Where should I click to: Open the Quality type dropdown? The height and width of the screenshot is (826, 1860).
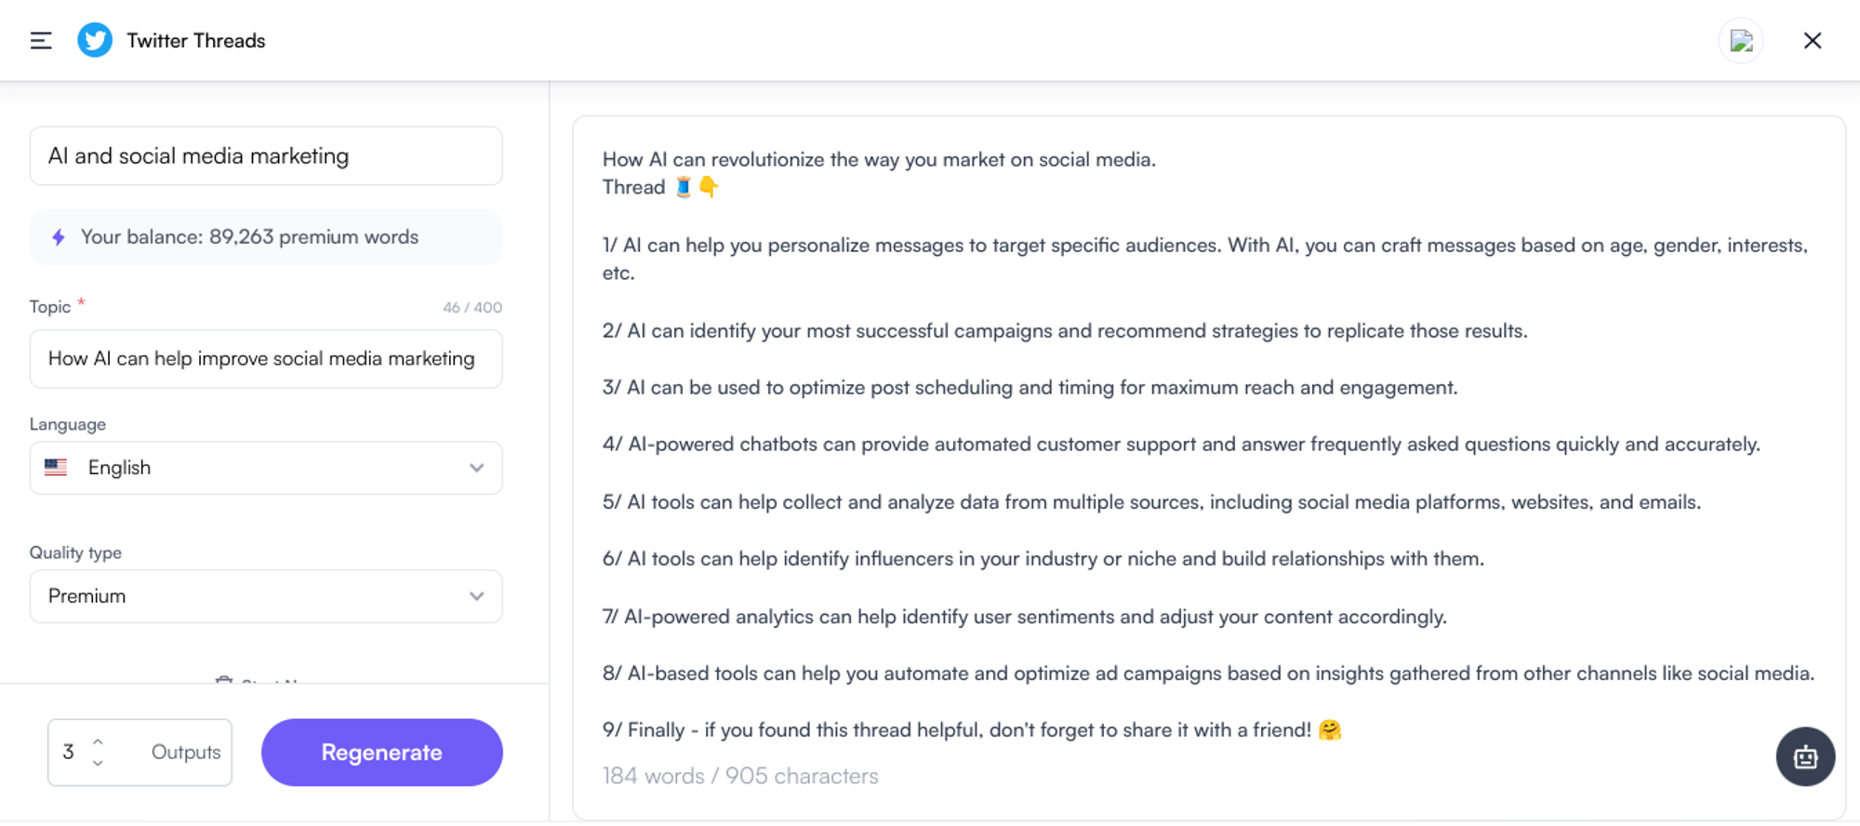[265, 596]
